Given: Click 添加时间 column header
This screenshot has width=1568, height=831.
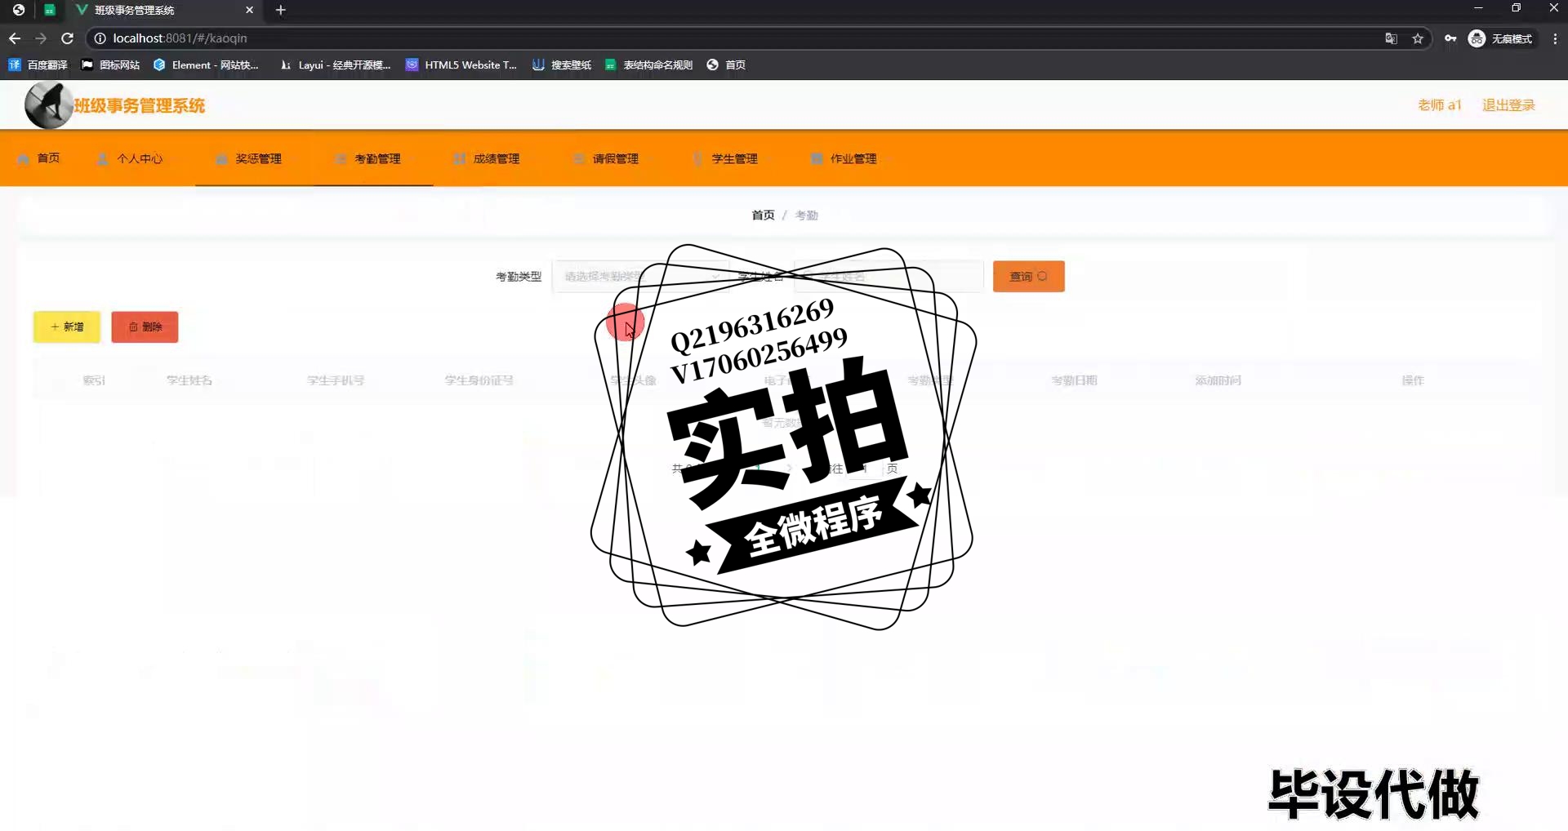Looking at the screenshot, I should click(1218, 380).
